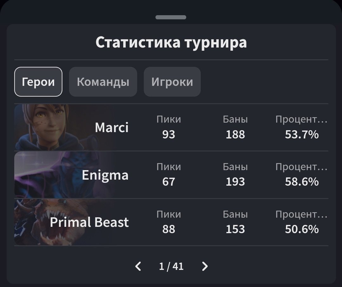Click Marci's 188 bans value

[235, 135]
